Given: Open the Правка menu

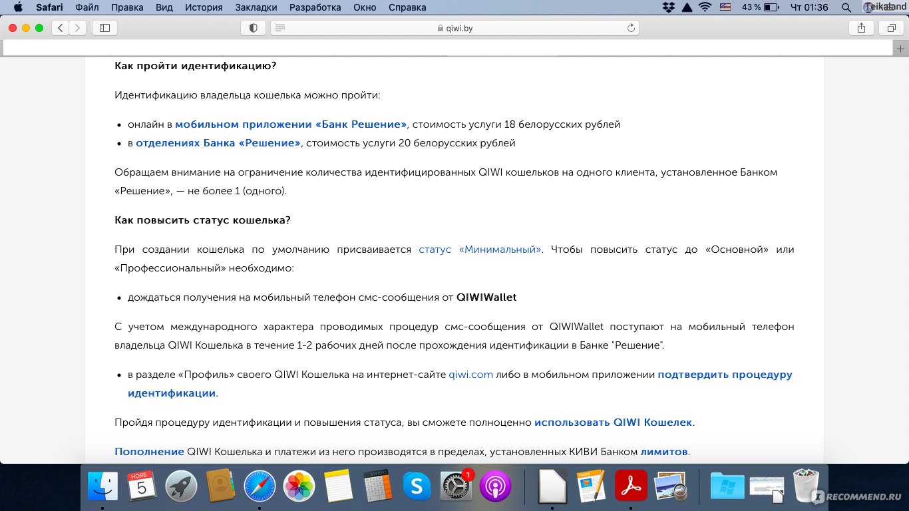Looking at the screenshot, I should point(126,7).
